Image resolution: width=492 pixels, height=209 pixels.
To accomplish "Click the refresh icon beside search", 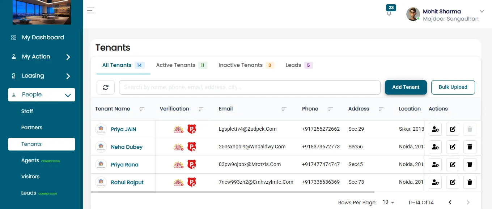I will (106, 87).
